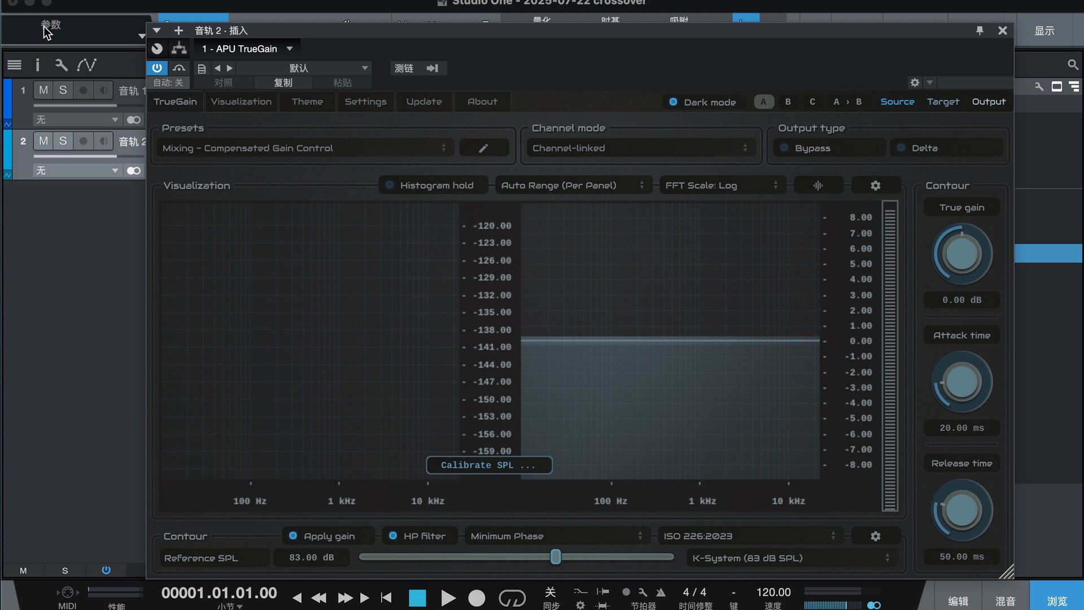Return to zero with the skip-back icon
1084x610 pixels.
[386, 598]
